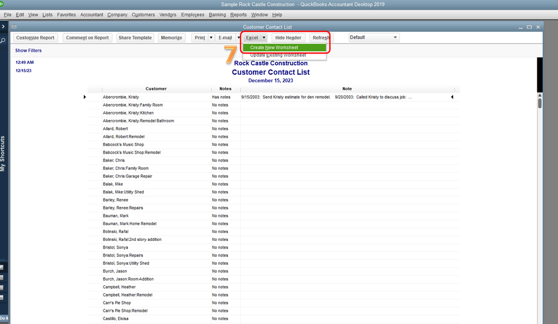Click the Comment on Report button
Screen dimensions: 558x324
pyautogui.click(x=87, y=38)
